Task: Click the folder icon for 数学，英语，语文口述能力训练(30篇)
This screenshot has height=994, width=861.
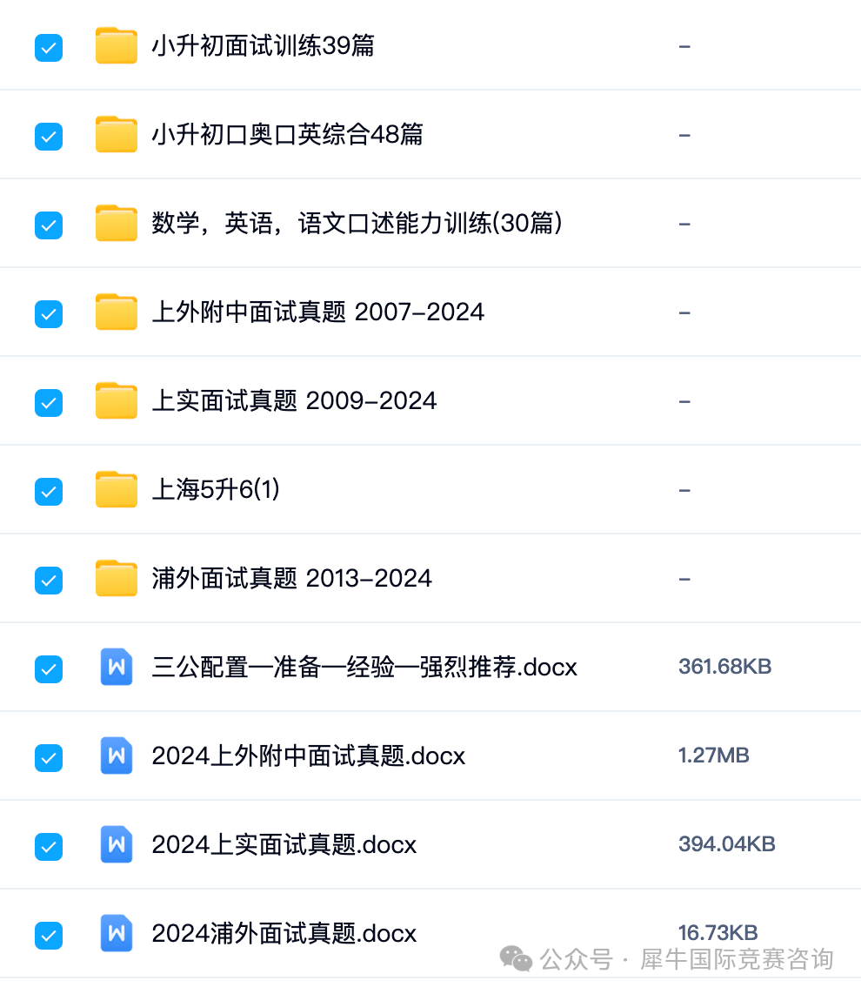Action: [116, 224]
